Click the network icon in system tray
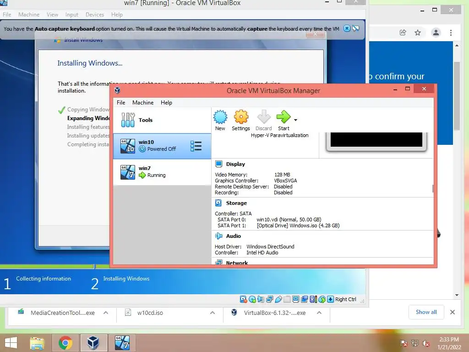Screen dimensions: 469x352 [x=414, y=343]
